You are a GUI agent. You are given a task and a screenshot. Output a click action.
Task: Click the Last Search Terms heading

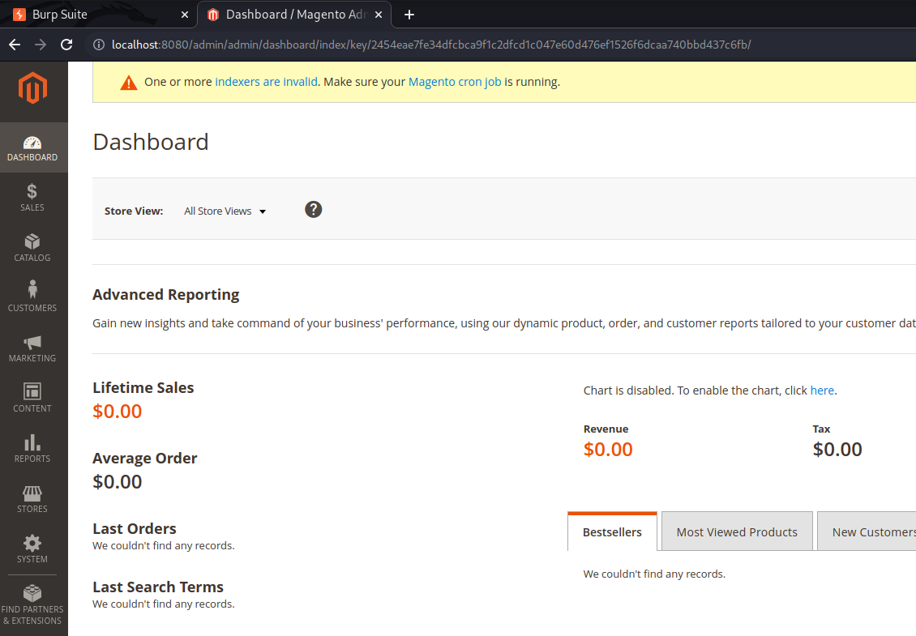158,587
